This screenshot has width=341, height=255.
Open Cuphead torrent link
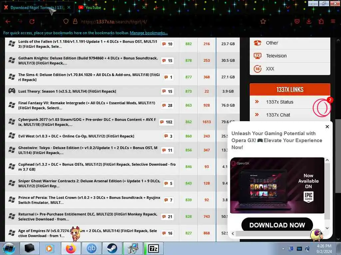click(x=97, y=167)
